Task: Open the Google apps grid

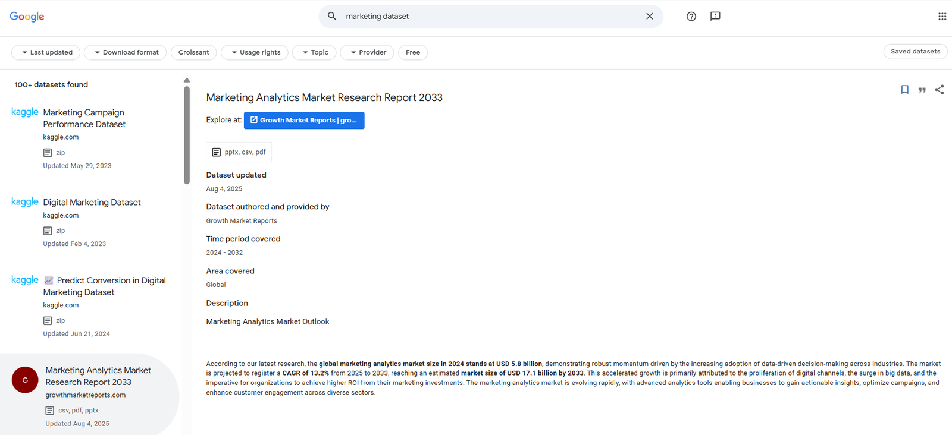Action: (x=942, y=17)
